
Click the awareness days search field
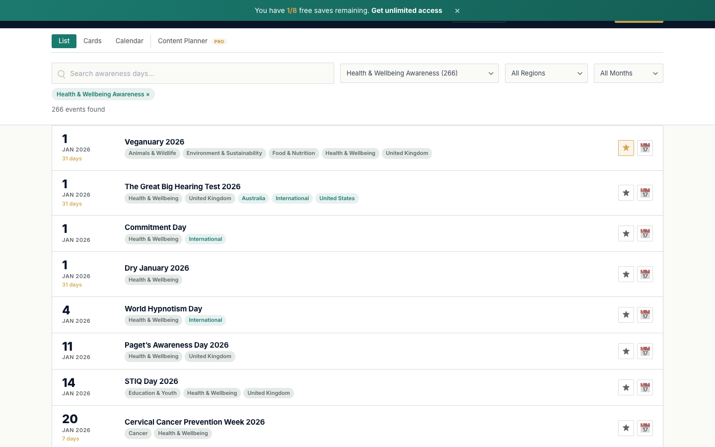193,73
